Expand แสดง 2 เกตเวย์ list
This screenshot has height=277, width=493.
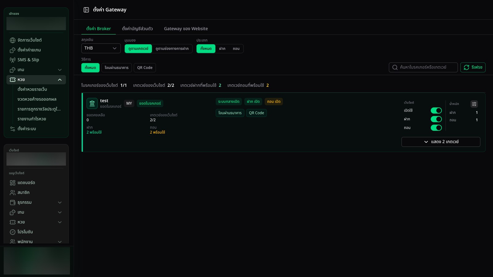click(x=441, y=142)
